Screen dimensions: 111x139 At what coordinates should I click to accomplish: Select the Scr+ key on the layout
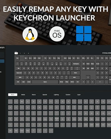point(30,58)
